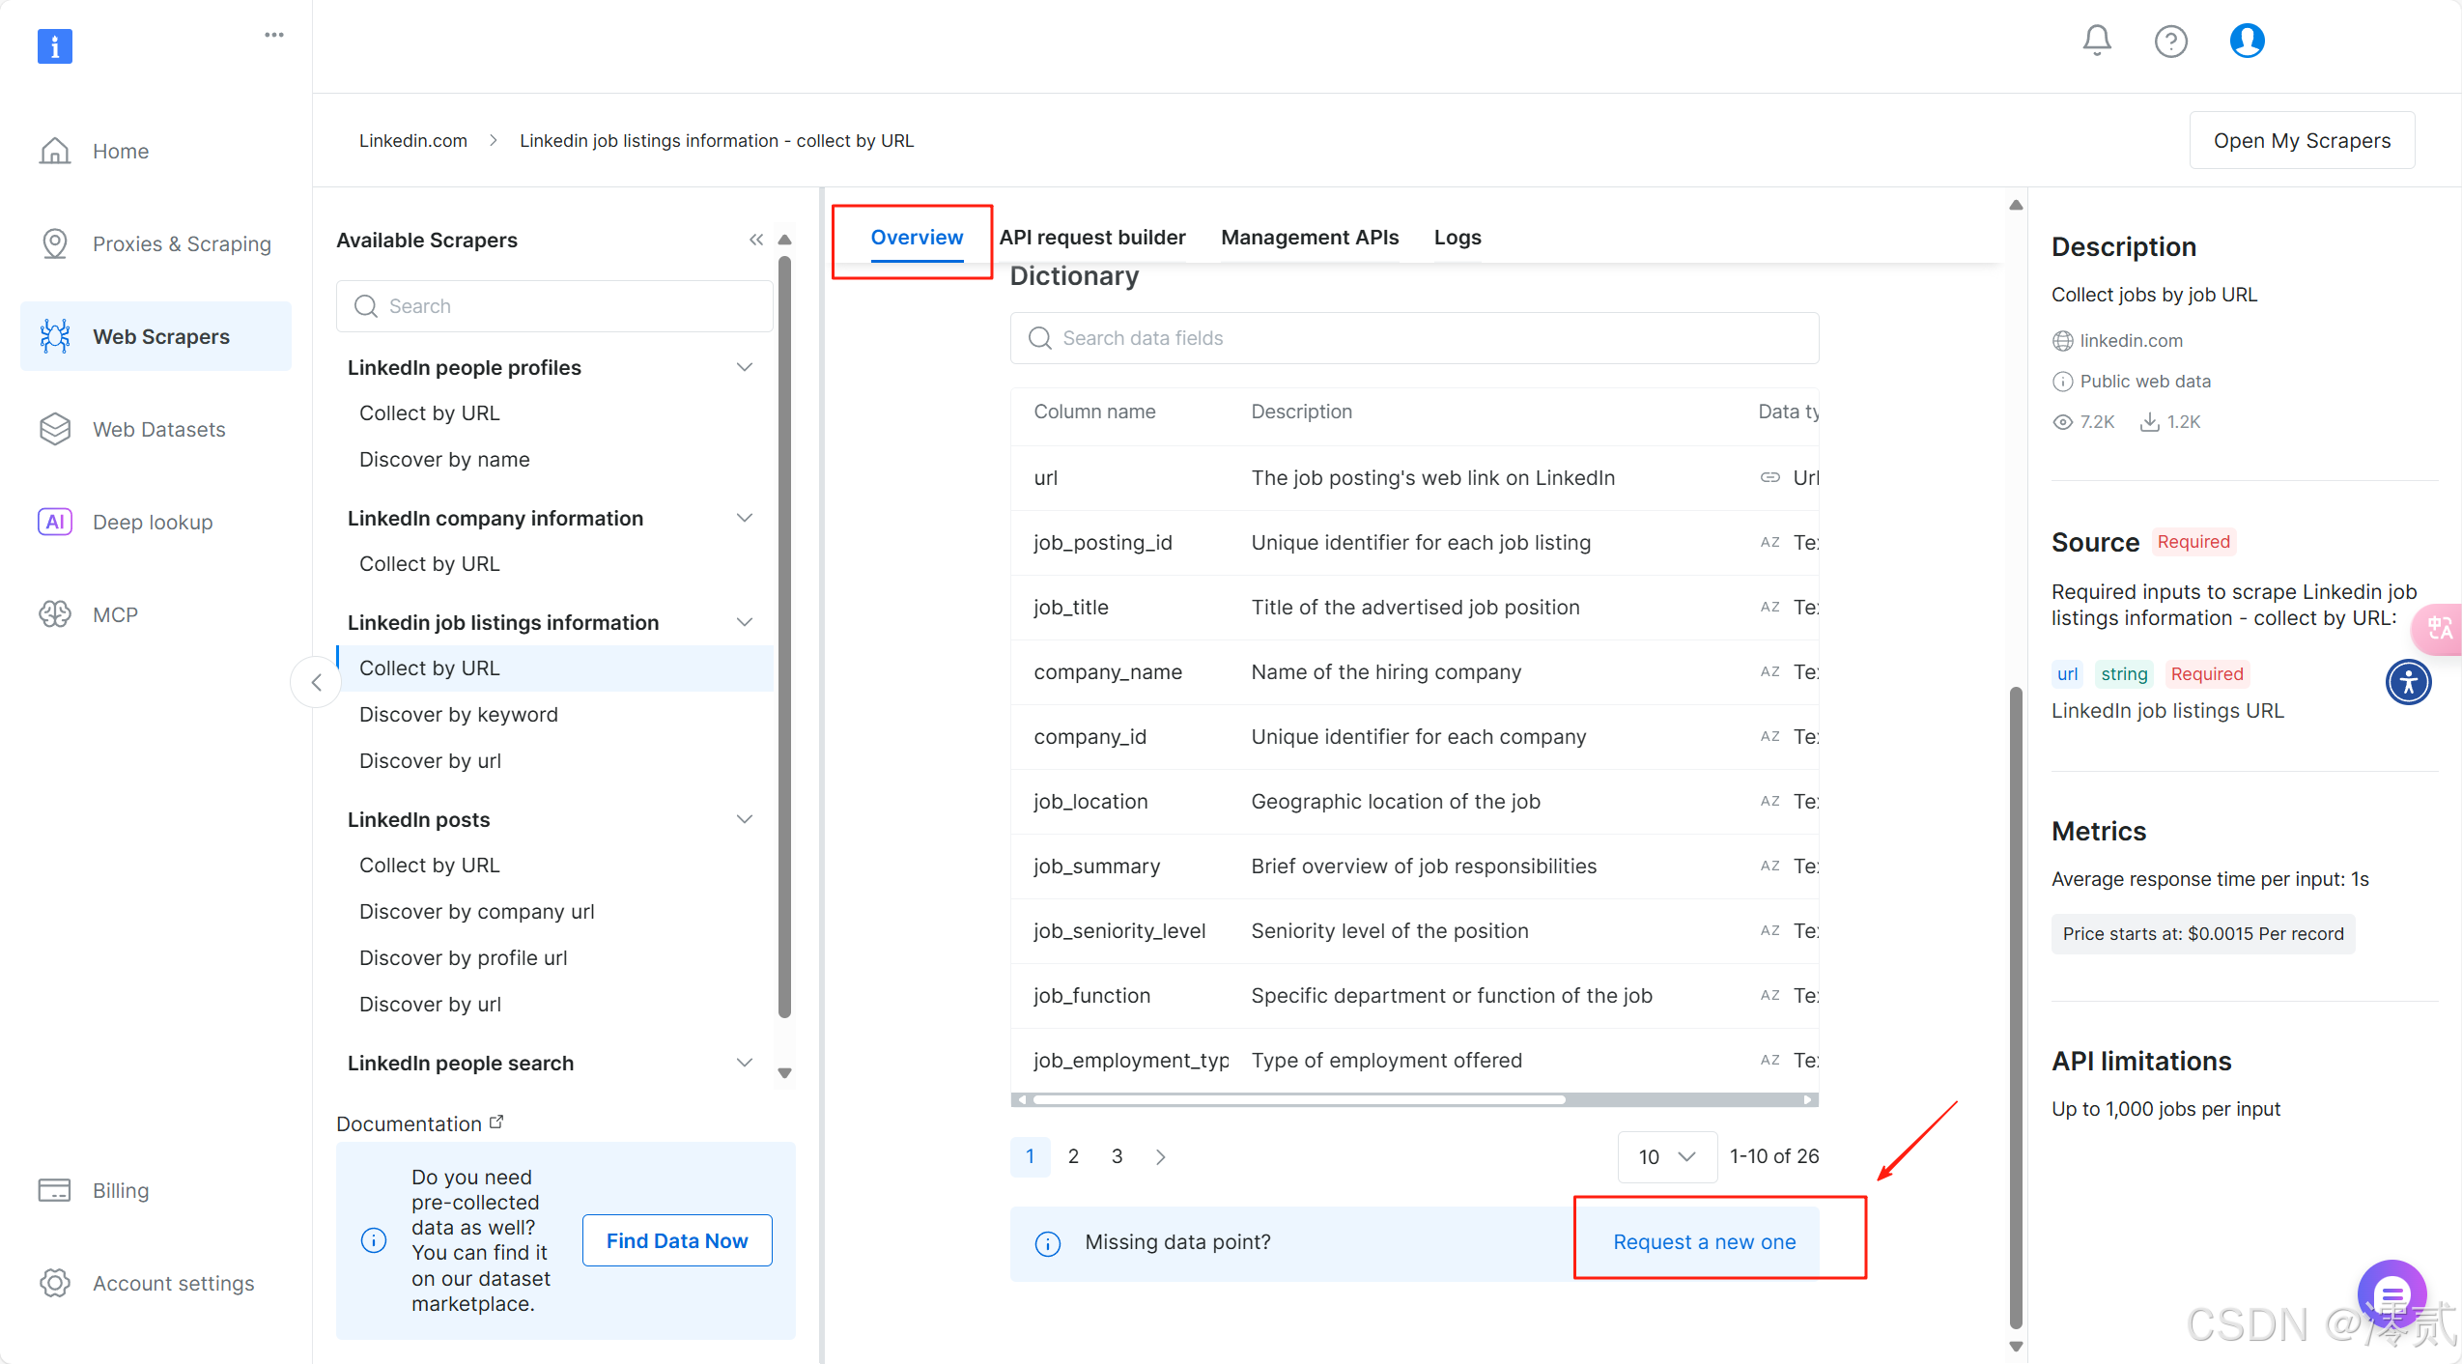Image resolution: width=2462 pixels, height=1364 pixels.
Task: Focus the Search data fields input
Action: click(x=1414, y=338)
